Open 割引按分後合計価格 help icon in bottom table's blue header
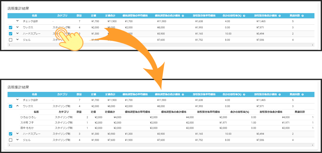This screenshot has height=153, width=322. point(279,94)
